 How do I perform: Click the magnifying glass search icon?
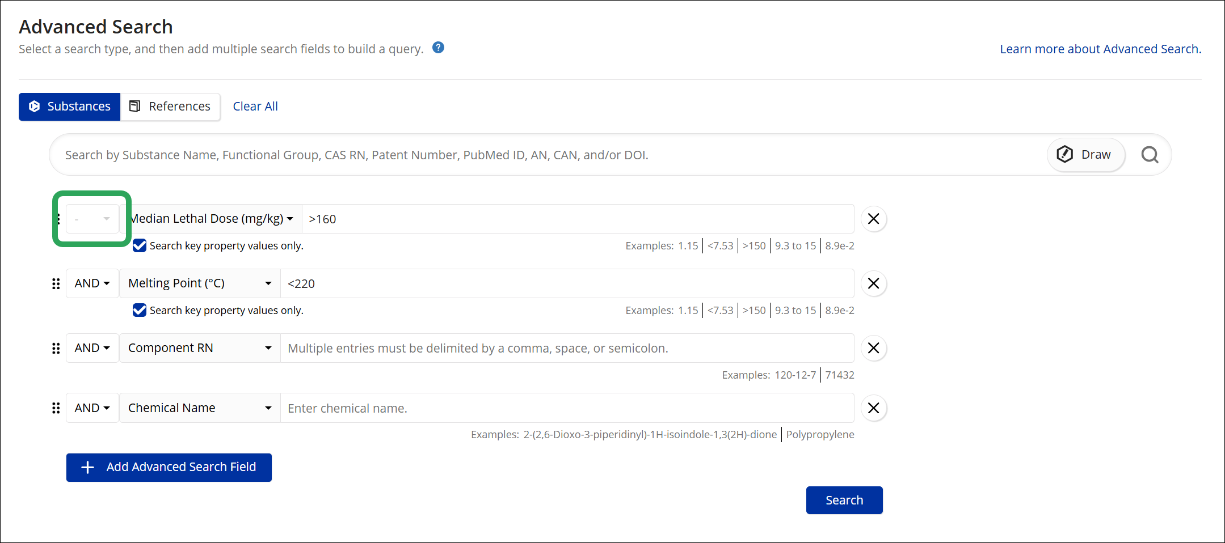coord(1150,155)
